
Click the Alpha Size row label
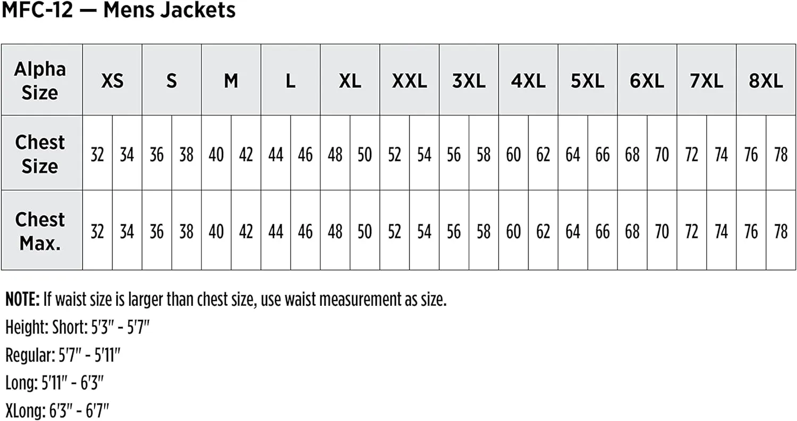(x=40, y=81)
